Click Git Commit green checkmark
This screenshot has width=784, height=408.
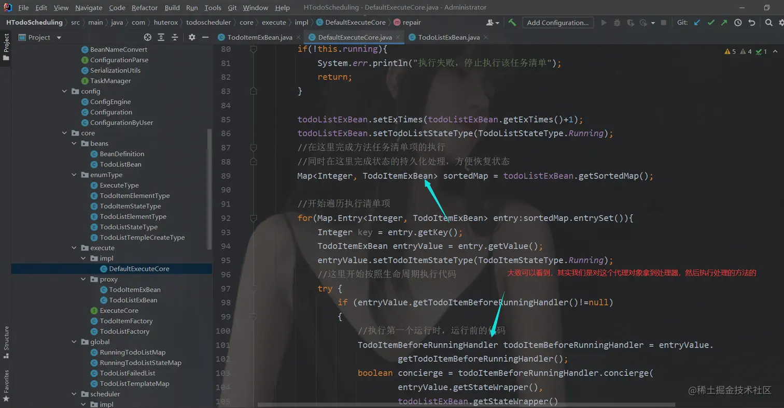[x=711, y=22]
